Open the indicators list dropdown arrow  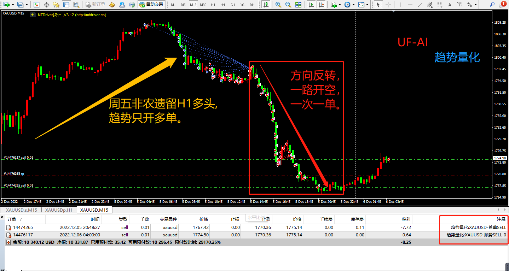click(340, 5)
